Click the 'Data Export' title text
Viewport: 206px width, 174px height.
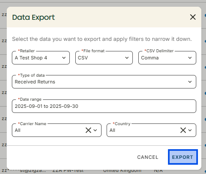coord(33,17)
